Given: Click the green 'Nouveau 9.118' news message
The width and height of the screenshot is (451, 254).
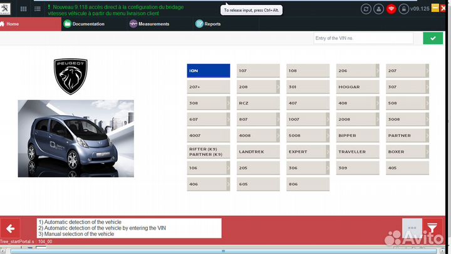Looking at the screenshot, I should [x=116, y=10].
